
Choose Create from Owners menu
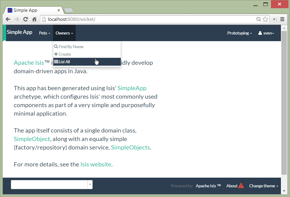click(65, 54)
